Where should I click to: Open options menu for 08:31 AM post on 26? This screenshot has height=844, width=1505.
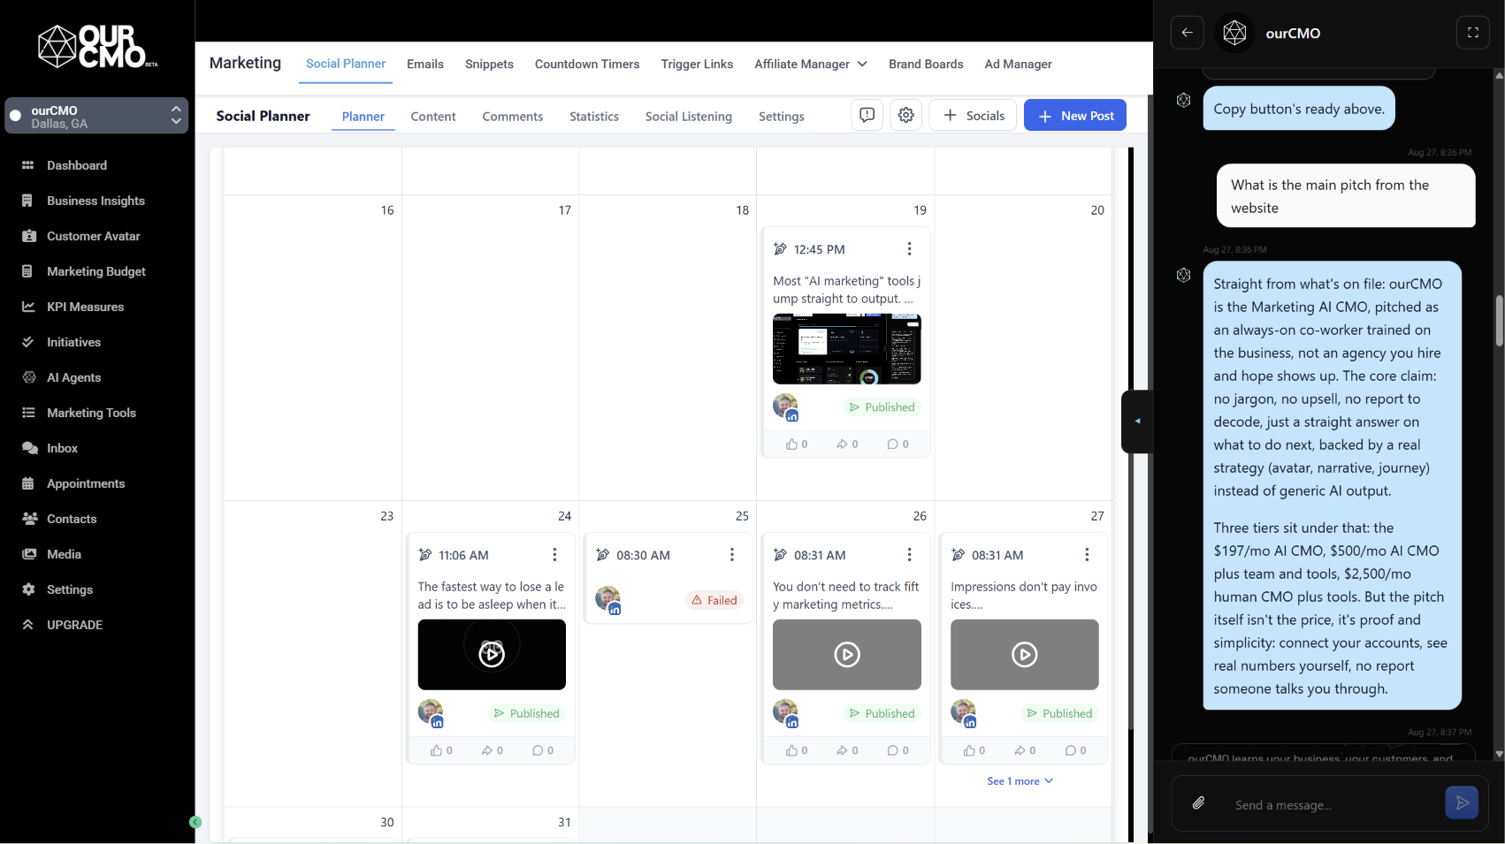(909, 555)
